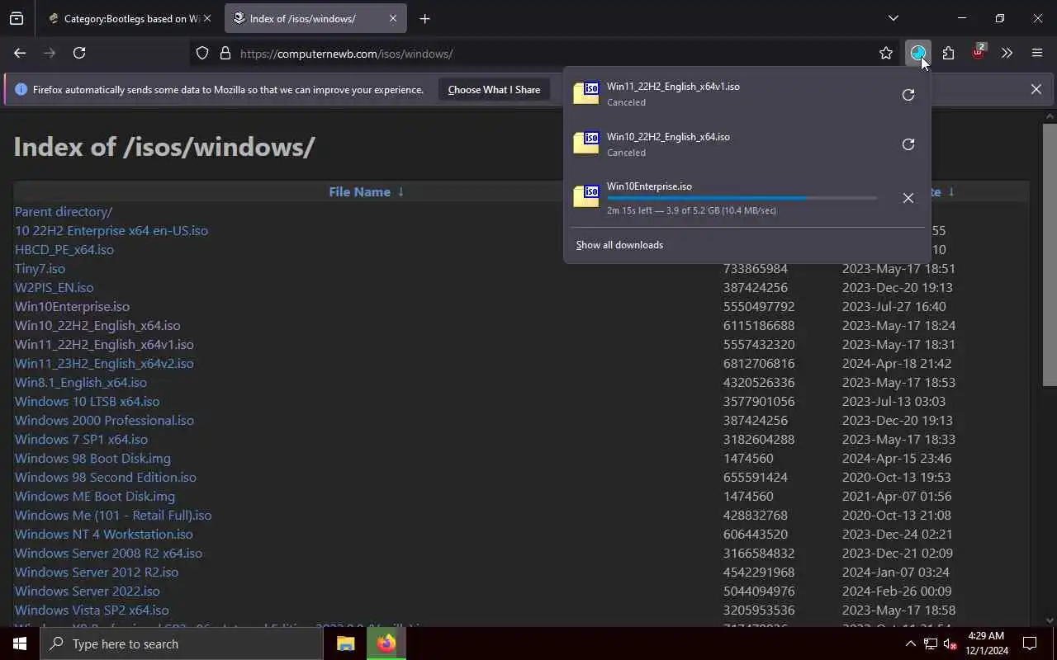The height and width of the screenshot is (660, 1057).
Task: Bookmark this page with the star
Action: click(x=886, y=53)
